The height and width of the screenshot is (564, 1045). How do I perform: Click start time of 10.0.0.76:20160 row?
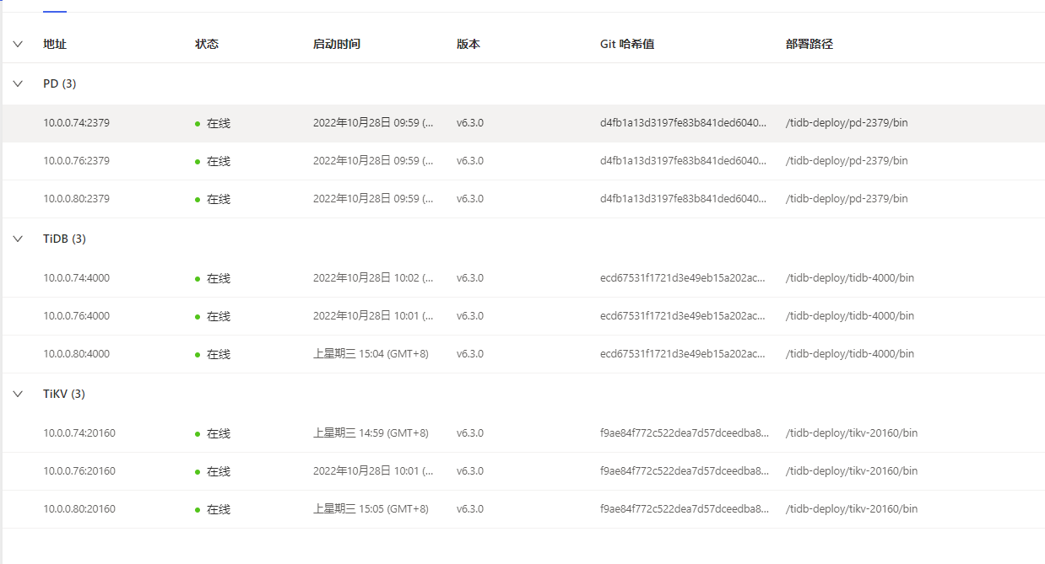[x=373, y=471]
